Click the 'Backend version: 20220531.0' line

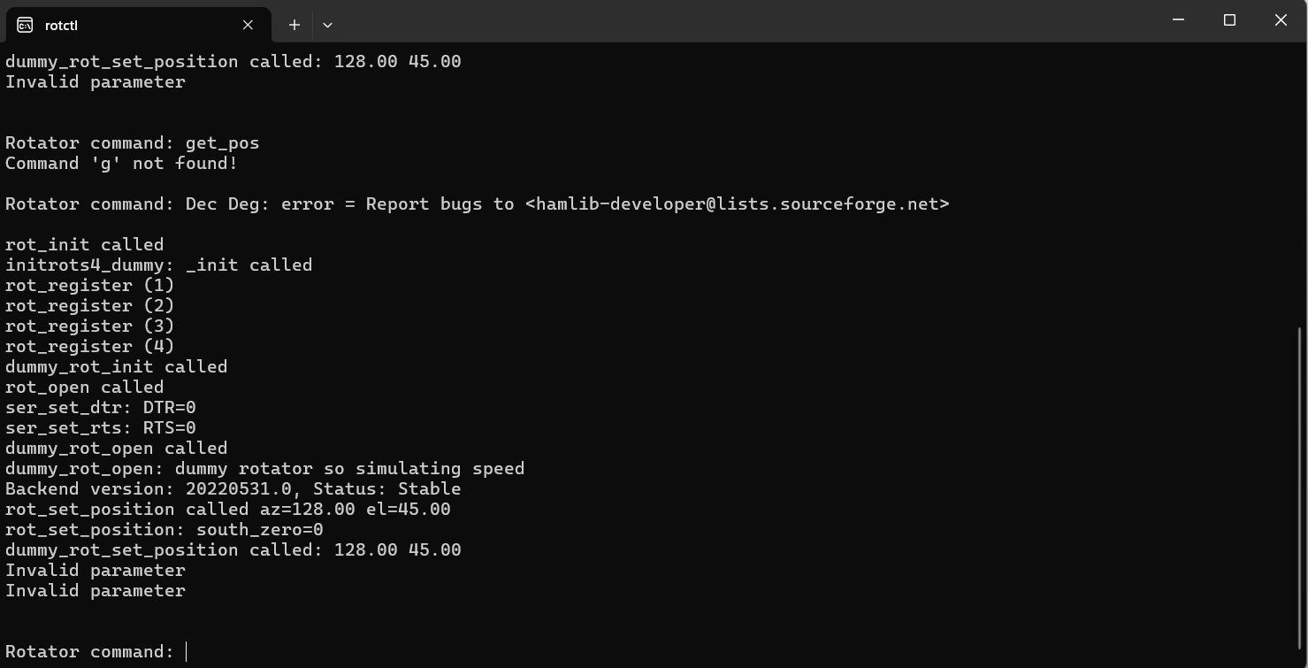[x=233, y=489]
